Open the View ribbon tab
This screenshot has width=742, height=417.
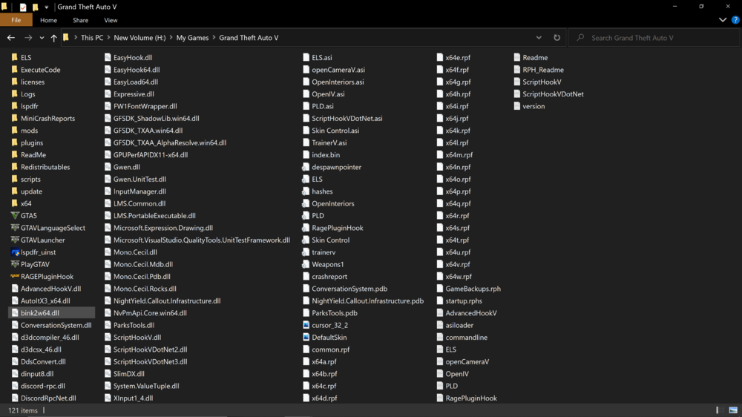111,20
